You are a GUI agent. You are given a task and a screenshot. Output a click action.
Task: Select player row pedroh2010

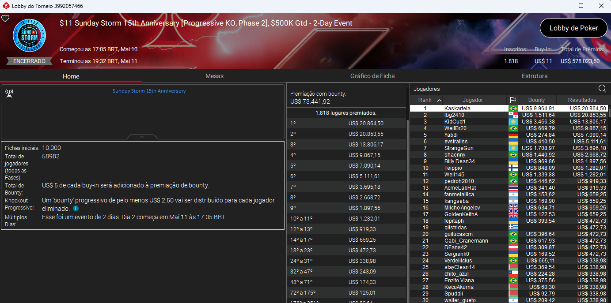pos(509,181)
